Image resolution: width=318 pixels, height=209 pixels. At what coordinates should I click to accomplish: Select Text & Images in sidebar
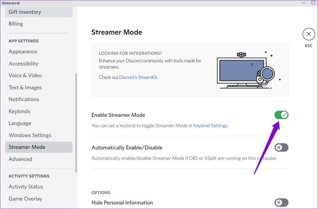point(39,88)
